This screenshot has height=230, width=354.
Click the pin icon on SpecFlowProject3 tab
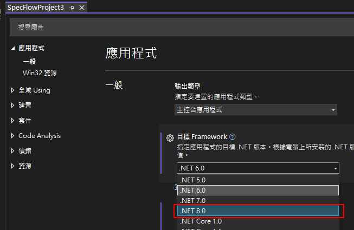pos(72,8)
